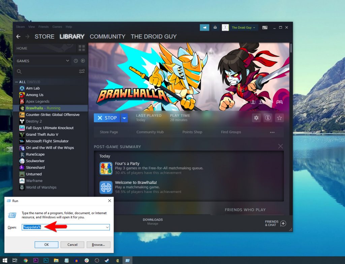Viewport: 345px width, 264px height.
Task: Open Points Shop link
Action: click(x=192, y=132)
